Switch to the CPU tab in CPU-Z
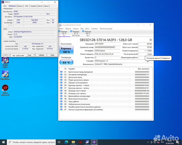Image resolution: width=182 pixels, height=145 pixels. point(5,6)
